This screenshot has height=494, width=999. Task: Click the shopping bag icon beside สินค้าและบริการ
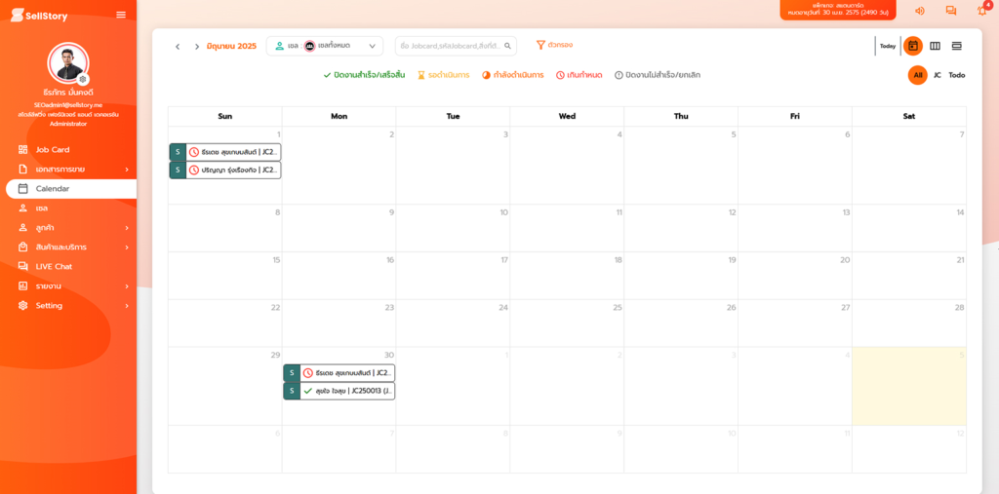[x=23, y=247]
